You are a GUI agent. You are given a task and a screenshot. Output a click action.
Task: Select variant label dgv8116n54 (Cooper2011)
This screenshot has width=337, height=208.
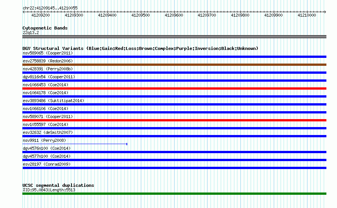coord(49,77)
